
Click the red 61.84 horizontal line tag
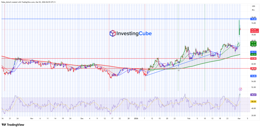point(253,59)
